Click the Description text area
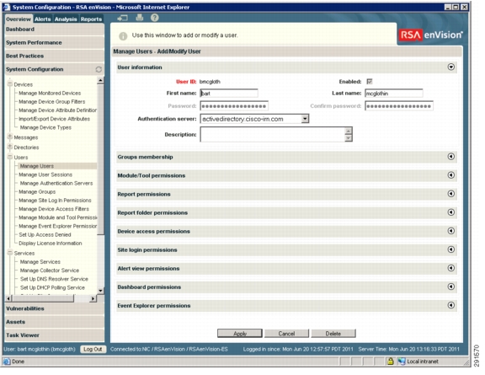Viewport: 485px width, 375px height. pos(273,134)
